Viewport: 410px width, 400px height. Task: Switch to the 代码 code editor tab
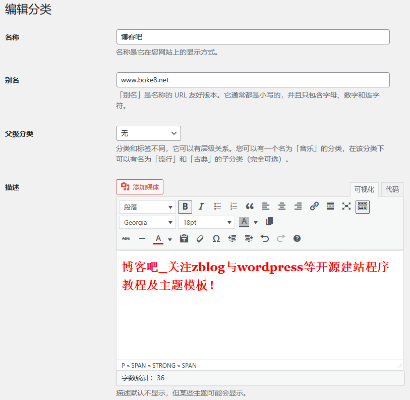click(x=392, y=189)
